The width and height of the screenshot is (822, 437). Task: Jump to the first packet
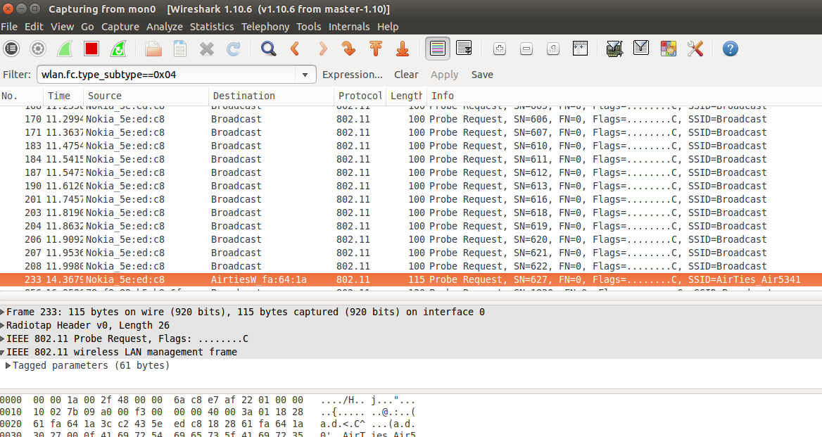(376, 49)
